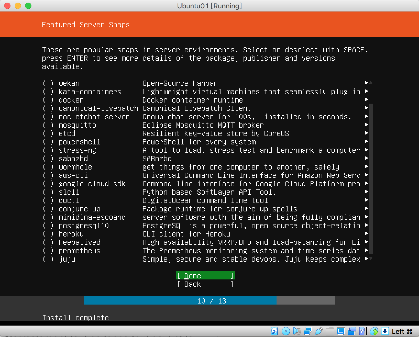Open the hard disk activity indicator
Viewport: 419px width, 337px height.
pyautogui.click(x=274, y=331)
